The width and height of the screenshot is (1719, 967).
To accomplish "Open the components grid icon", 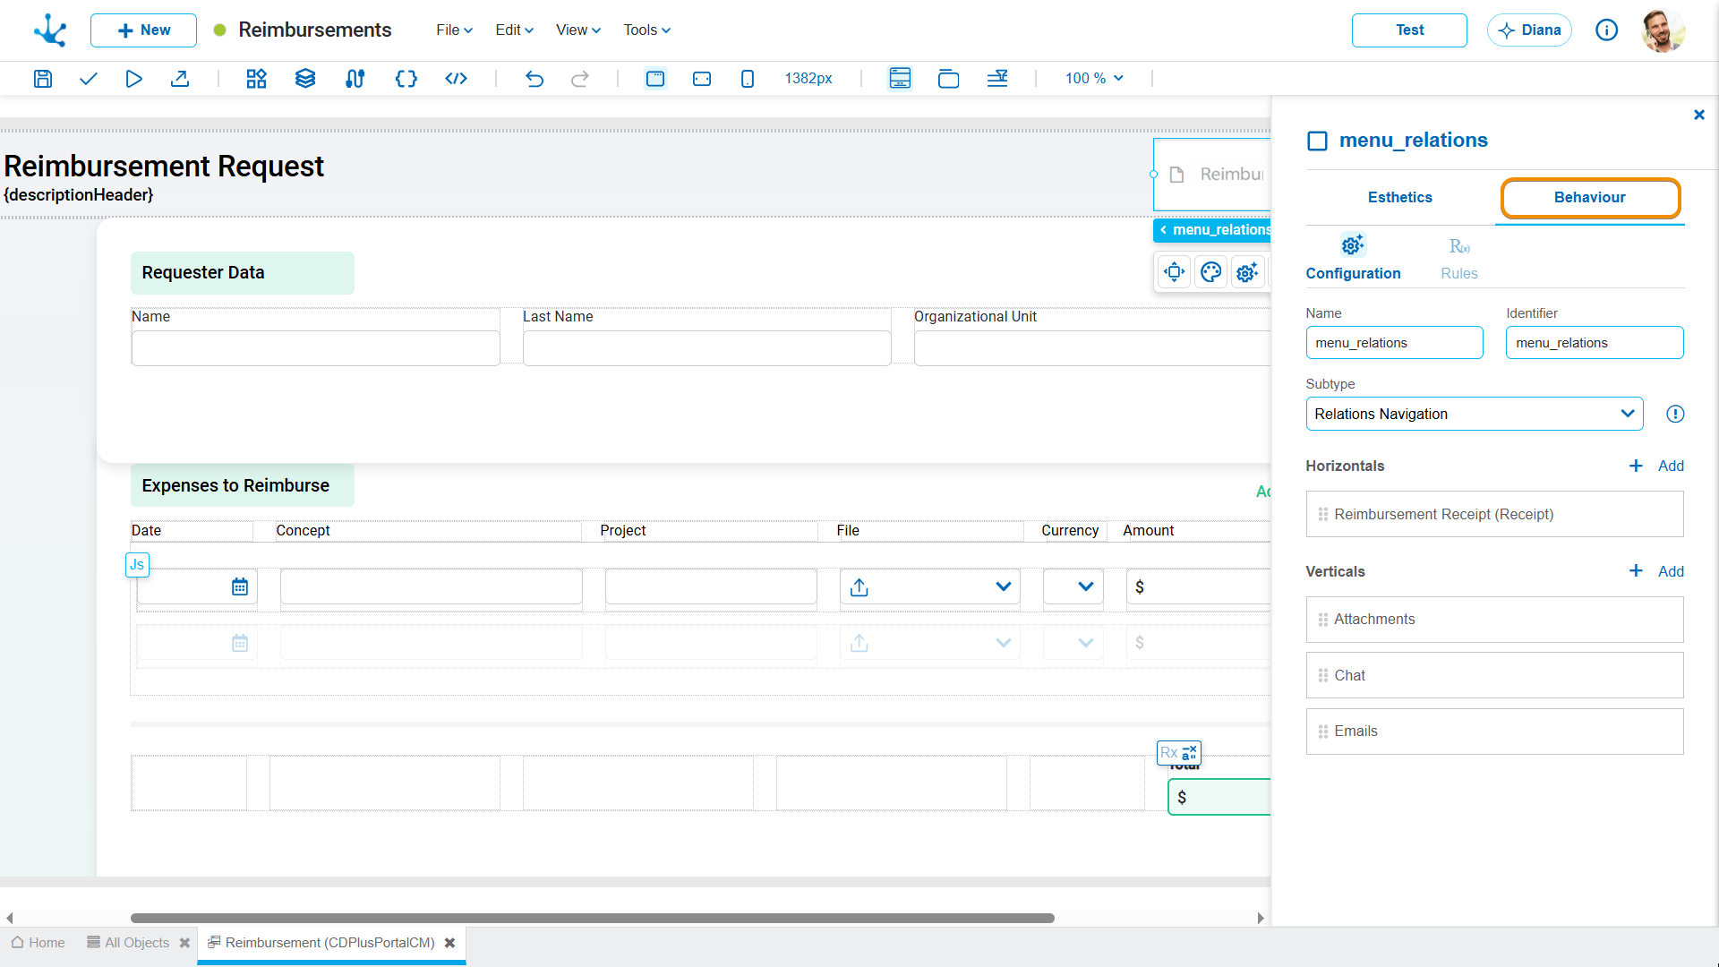I will point(256,79).
